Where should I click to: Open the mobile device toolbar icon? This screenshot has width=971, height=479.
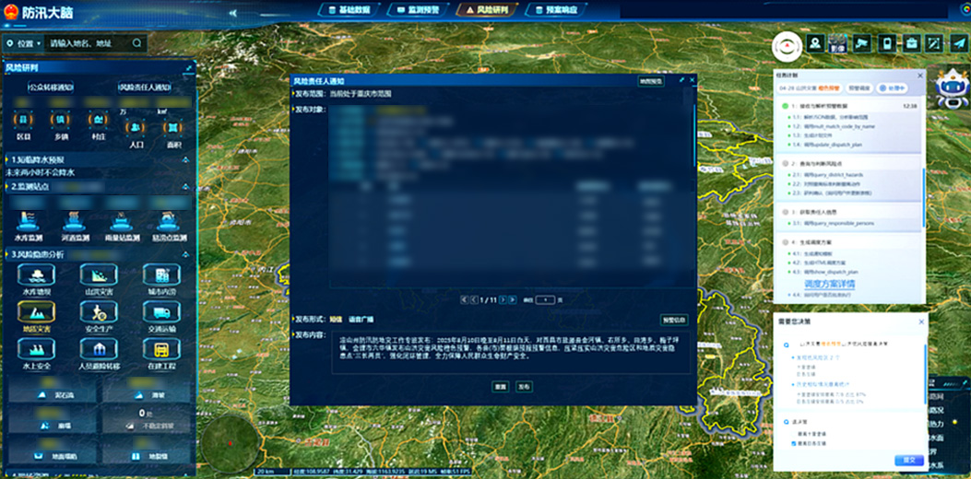pyautogui.click(x=887, y=42)
